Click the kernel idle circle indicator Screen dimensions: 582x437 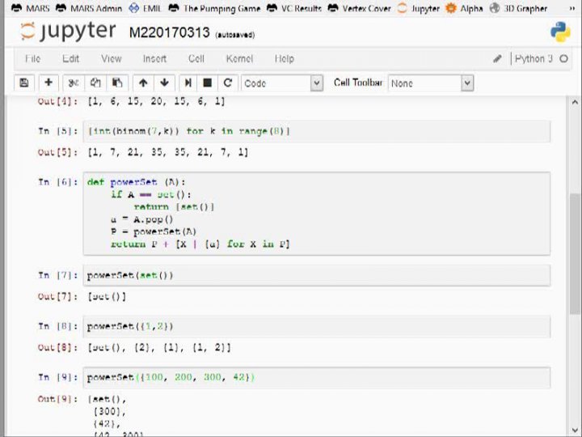pyautogui.click(x=563, y=59)
